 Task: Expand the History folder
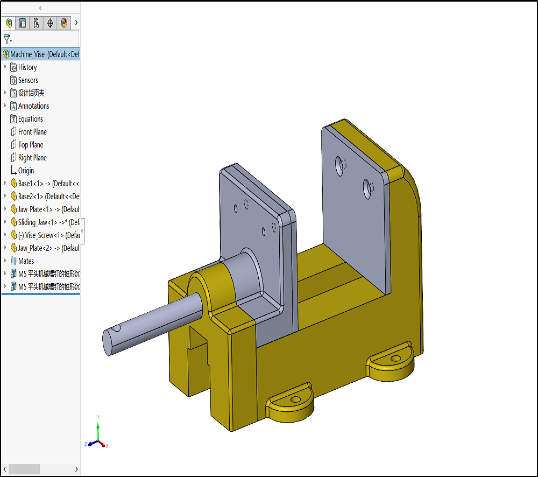point(5,67)
